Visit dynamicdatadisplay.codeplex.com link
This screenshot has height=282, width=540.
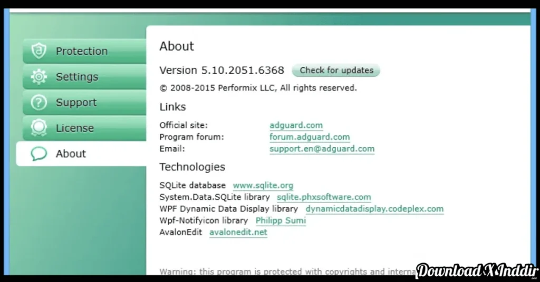coord(375,209)
